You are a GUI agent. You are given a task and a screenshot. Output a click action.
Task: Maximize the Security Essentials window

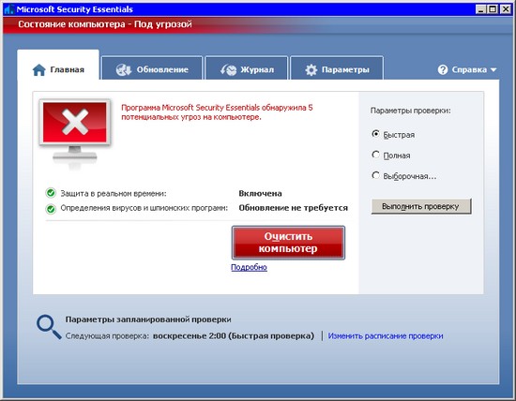point(493,9)
